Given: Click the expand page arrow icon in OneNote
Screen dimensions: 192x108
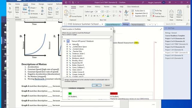Looking at the screenshot, I should 161,29.
